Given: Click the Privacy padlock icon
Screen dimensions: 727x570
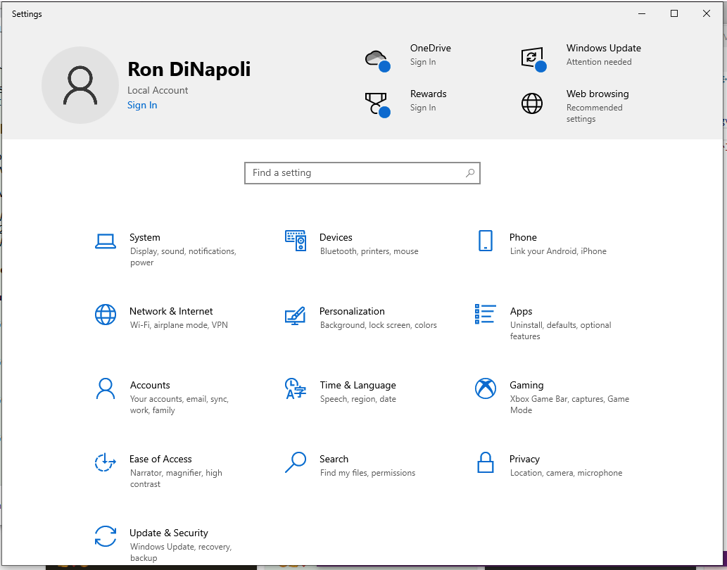Looking at the screenshot, I should pos(485,462).
